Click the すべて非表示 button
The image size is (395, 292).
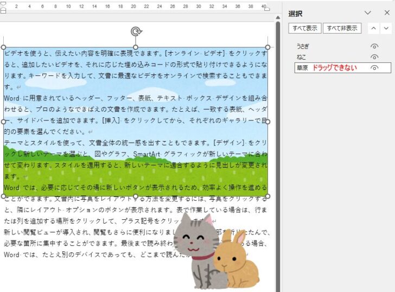(x=342, y=28)
